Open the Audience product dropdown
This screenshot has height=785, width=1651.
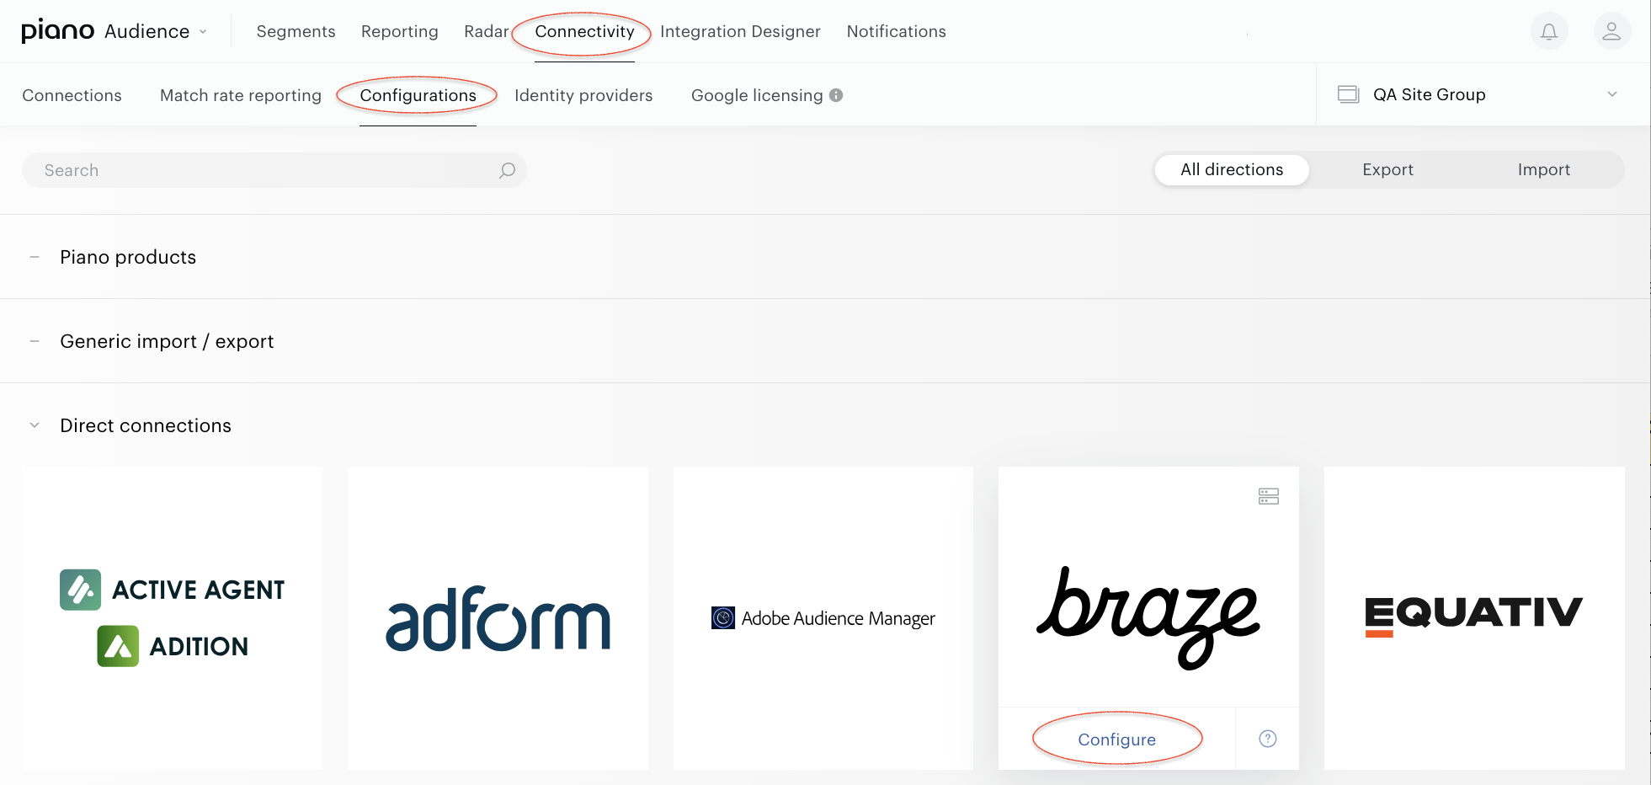pyautogui.click(x=156, y=31)
